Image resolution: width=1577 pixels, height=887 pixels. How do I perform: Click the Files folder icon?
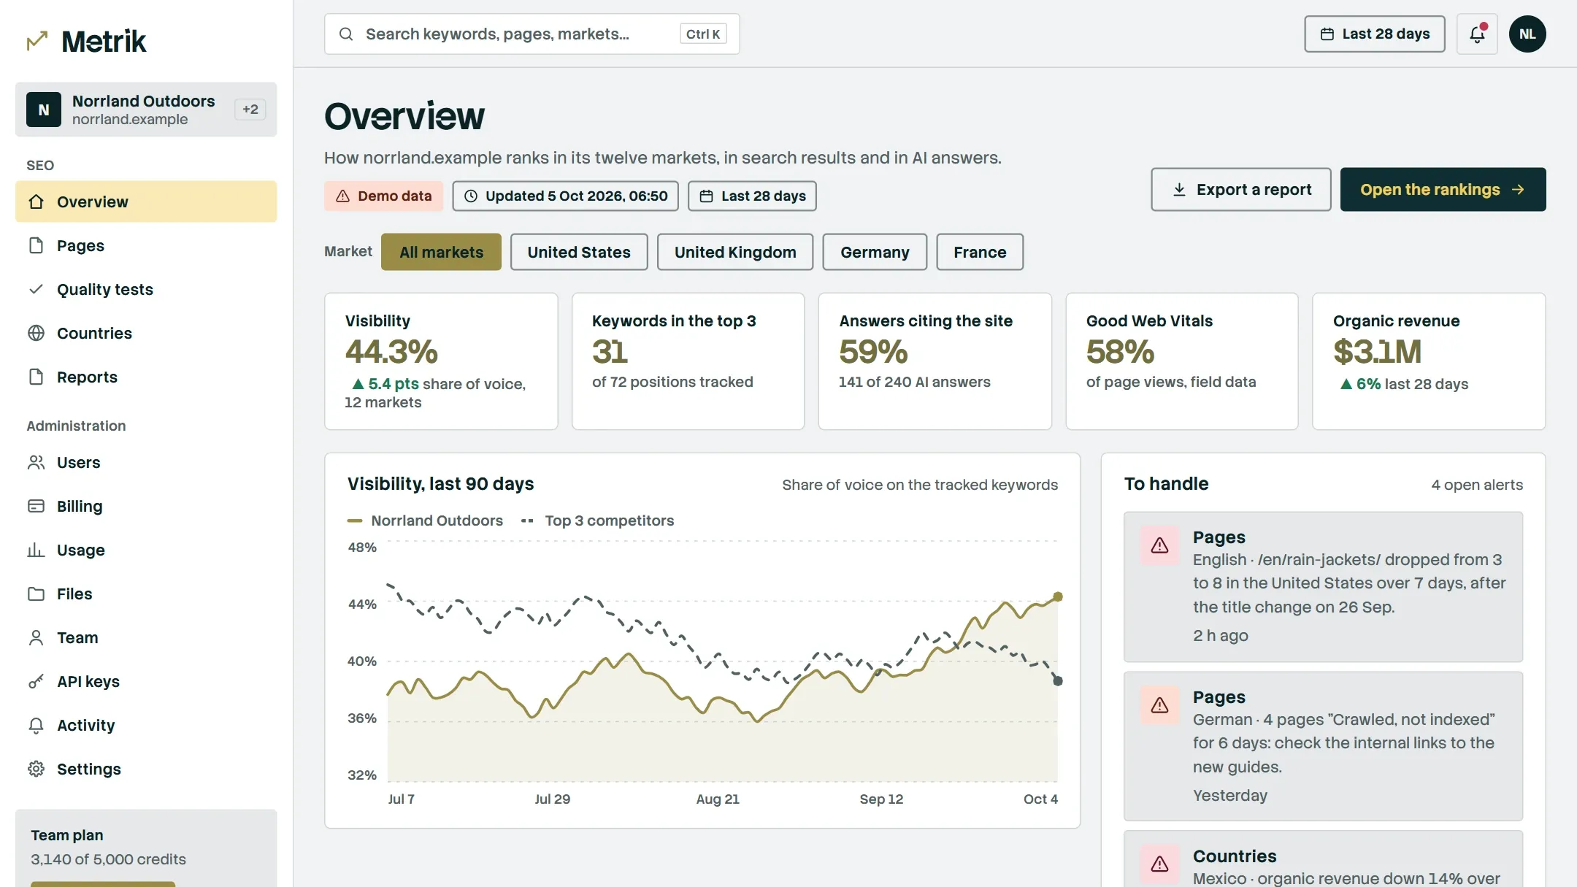(x=36, y=594)
